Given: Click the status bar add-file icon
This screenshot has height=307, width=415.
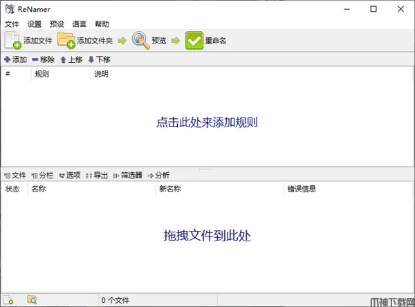Looking at the screenshot, I should point(8,300).
